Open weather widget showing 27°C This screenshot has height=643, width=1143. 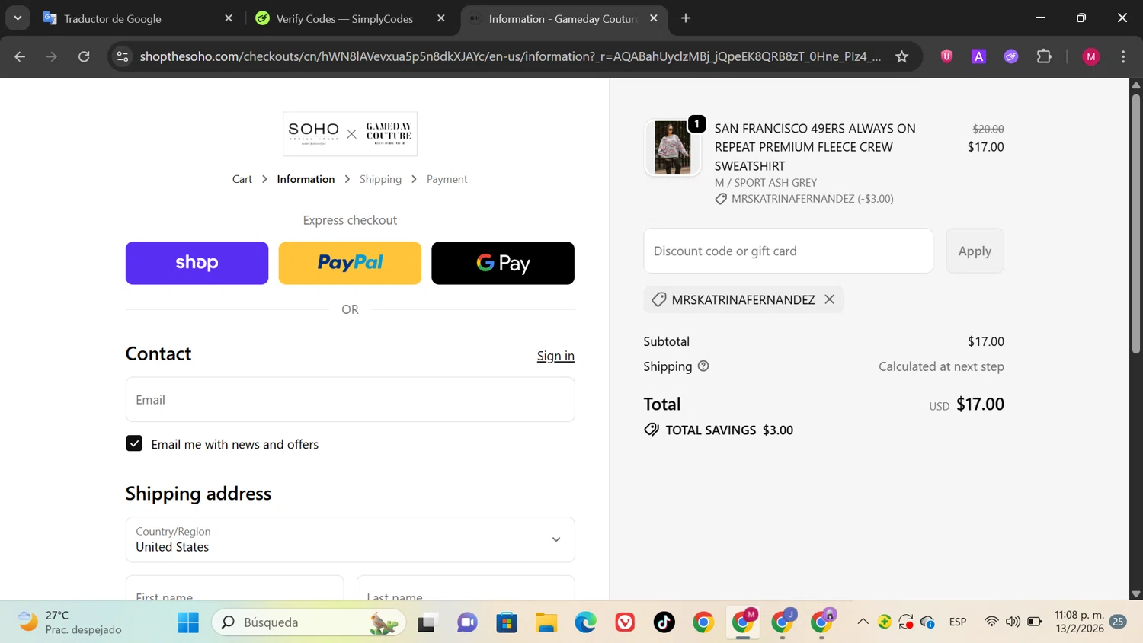pyautogui.click(x=70, y=622)
